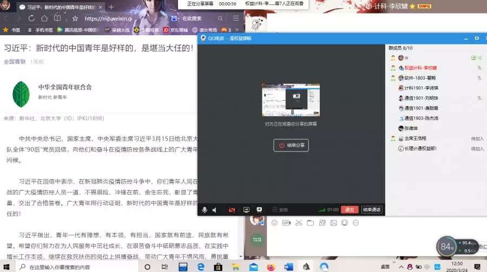Click the shared screen thumbnail preview

tap(291, 100)
